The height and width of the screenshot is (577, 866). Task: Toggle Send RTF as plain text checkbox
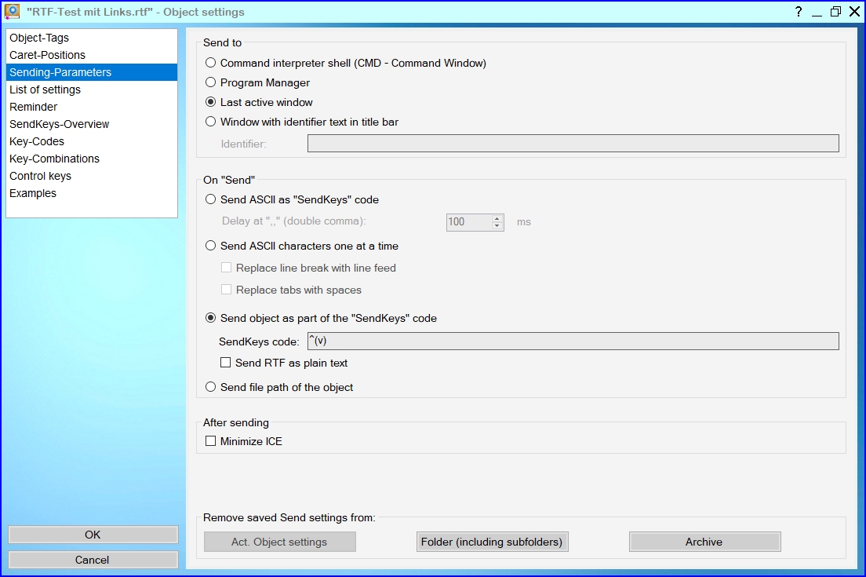click(226, 363)
